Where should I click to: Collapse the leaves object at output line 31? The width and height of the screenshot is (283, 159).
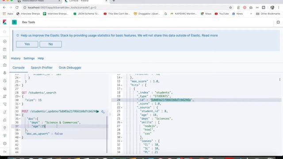click(122, 141)
